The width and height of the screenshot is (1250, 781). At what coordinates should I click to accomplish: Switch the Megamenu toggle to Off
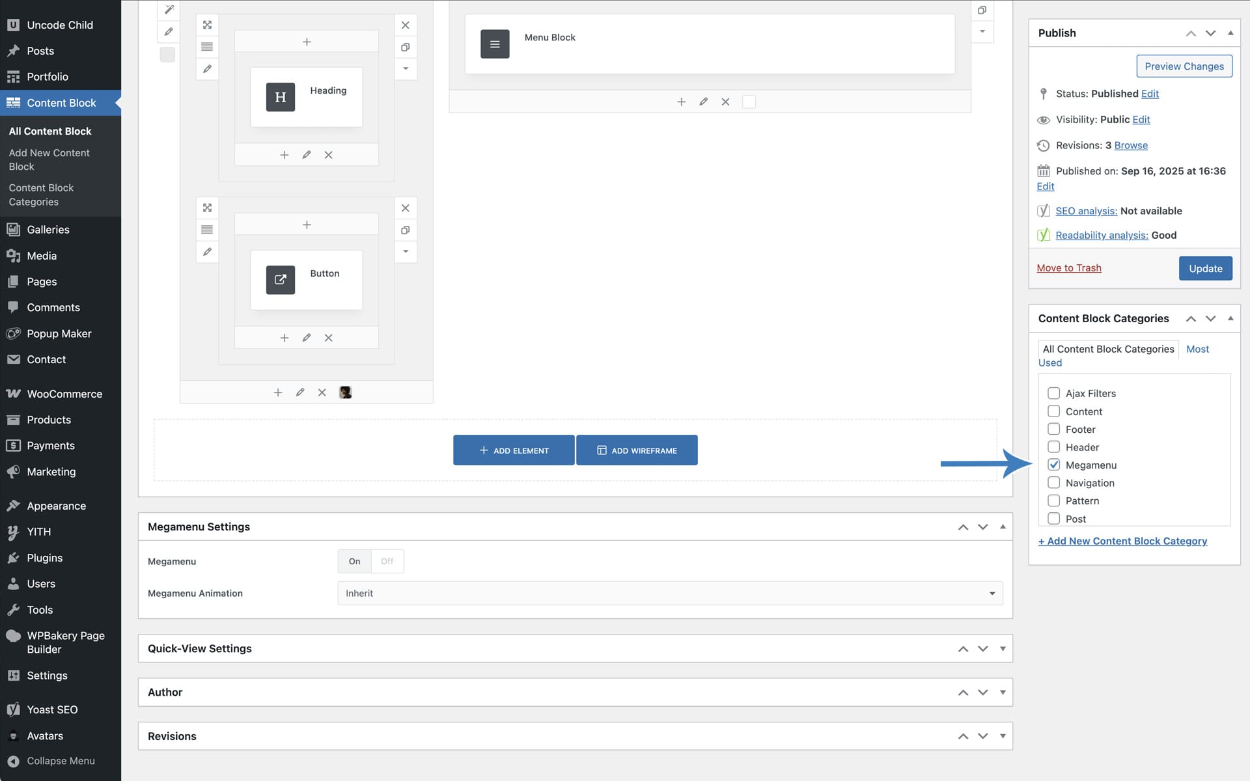pyautogui.click(x=387, y=561)
